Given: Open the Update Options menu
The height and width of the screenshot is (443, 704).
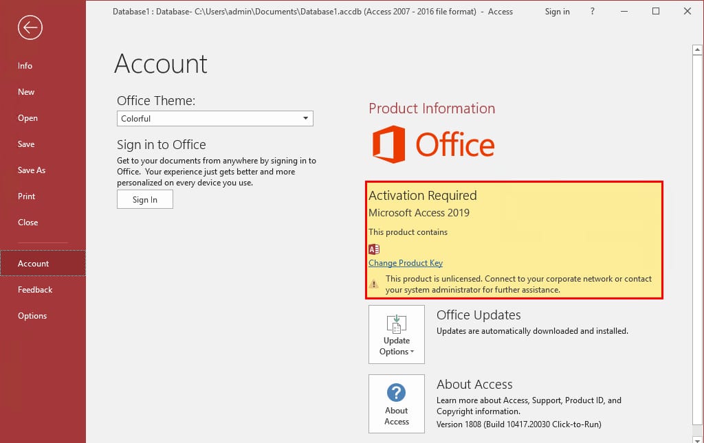Looking at the screenshot, I should pyautogui.click(x=397, y=334).
